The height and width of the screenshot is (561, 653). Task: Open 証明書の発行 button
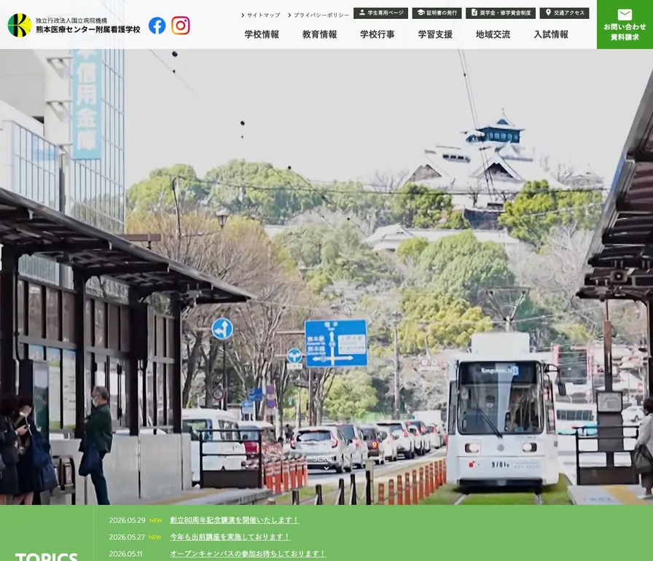click(437, 13)
